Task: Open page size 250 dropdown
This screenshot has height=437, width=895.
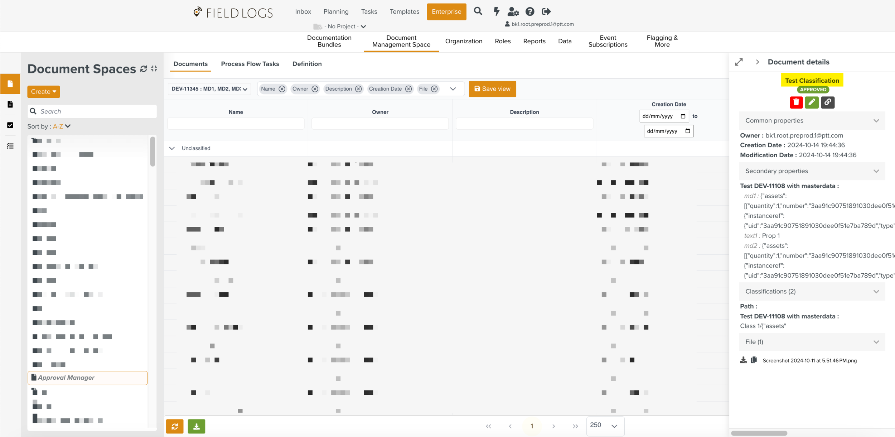Action: coord(605,426)
